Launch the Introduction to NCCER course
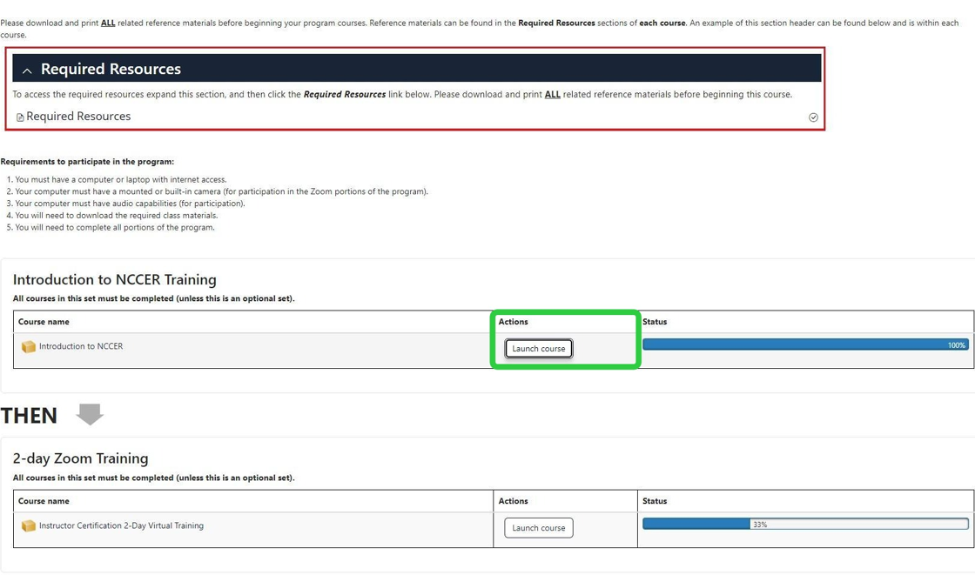 point(538,348)
